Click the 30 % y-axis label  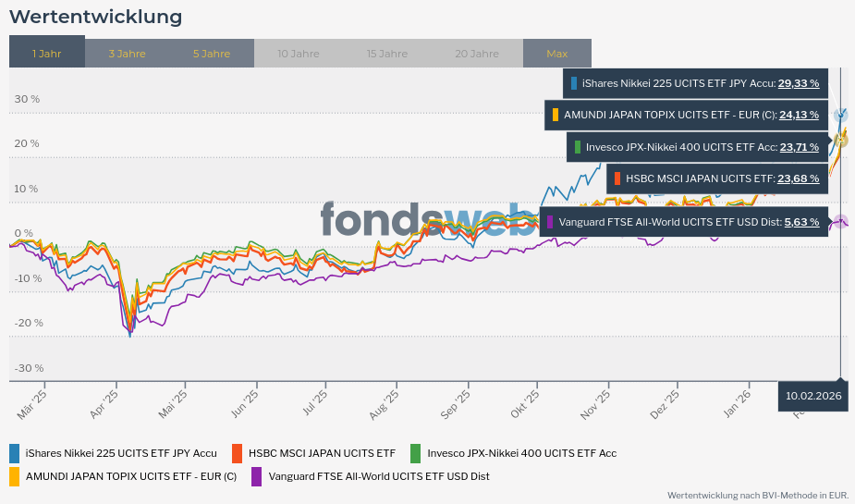click(x=27, y=99)
